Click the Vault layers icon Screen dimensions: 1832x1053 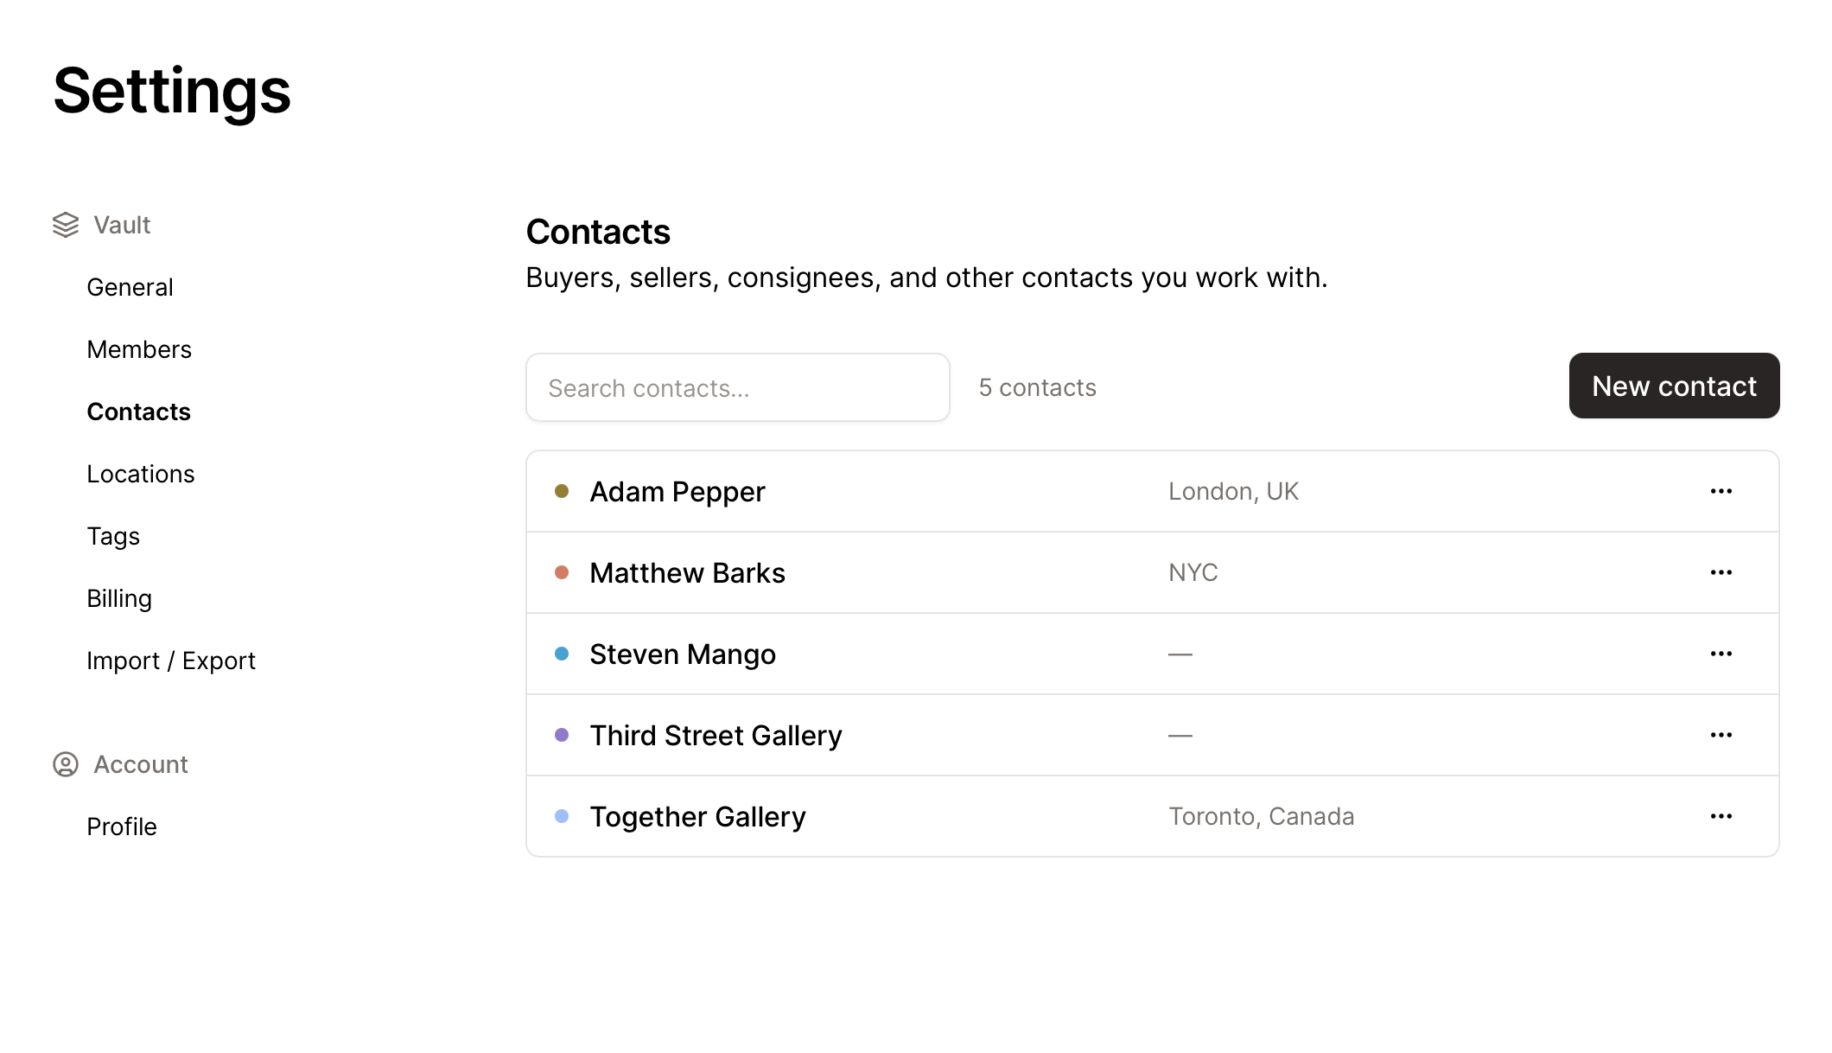coord(66,225)
